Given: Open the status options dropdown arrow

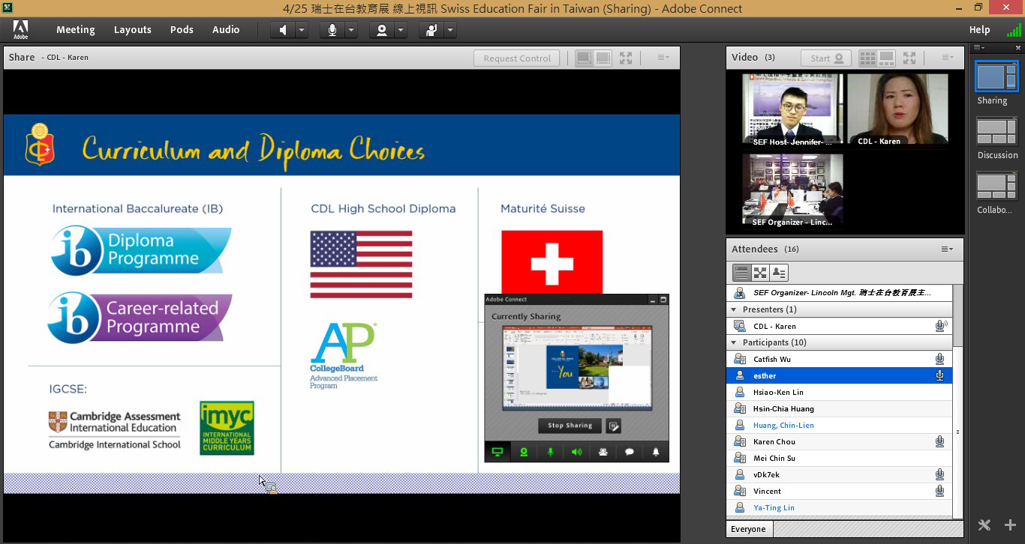Looking at the screenshot, I should point(450,30).
